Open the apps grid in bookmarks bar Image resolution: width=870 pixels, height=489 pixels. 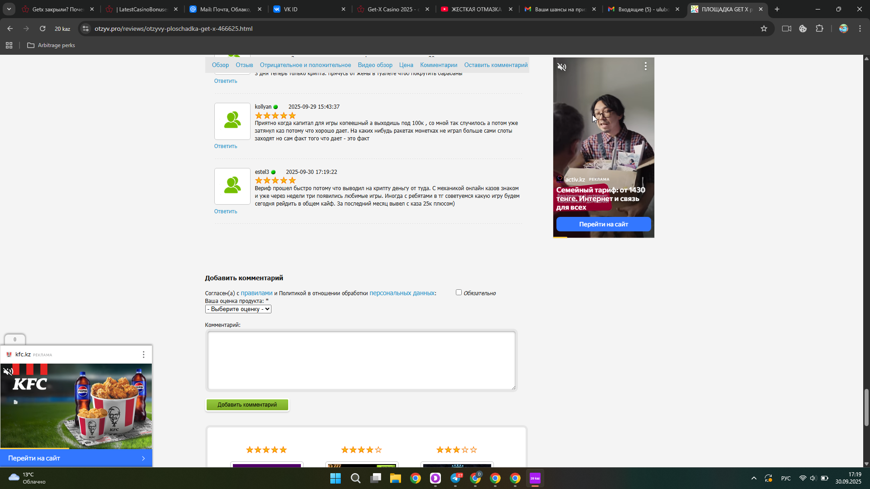click(9, 45)
